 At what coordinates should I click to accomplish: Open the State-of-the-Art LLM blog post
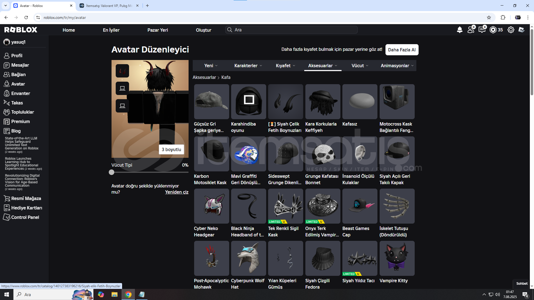[x=21, y=145]
